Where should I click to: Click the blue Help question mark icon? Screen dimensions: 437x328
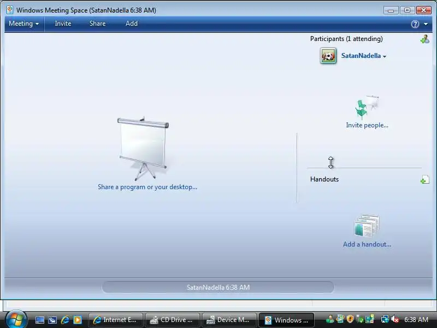[x=415, y=24]
